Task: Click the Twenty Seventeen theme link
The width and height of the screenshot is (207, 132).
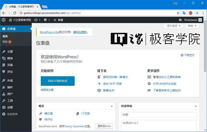Action: tap(74, 126)
